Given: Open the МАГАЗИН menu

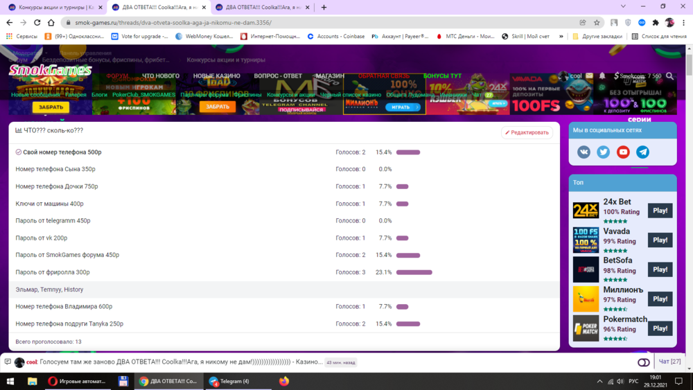Looking at the screenshot, I should click(x=330, y=76).
